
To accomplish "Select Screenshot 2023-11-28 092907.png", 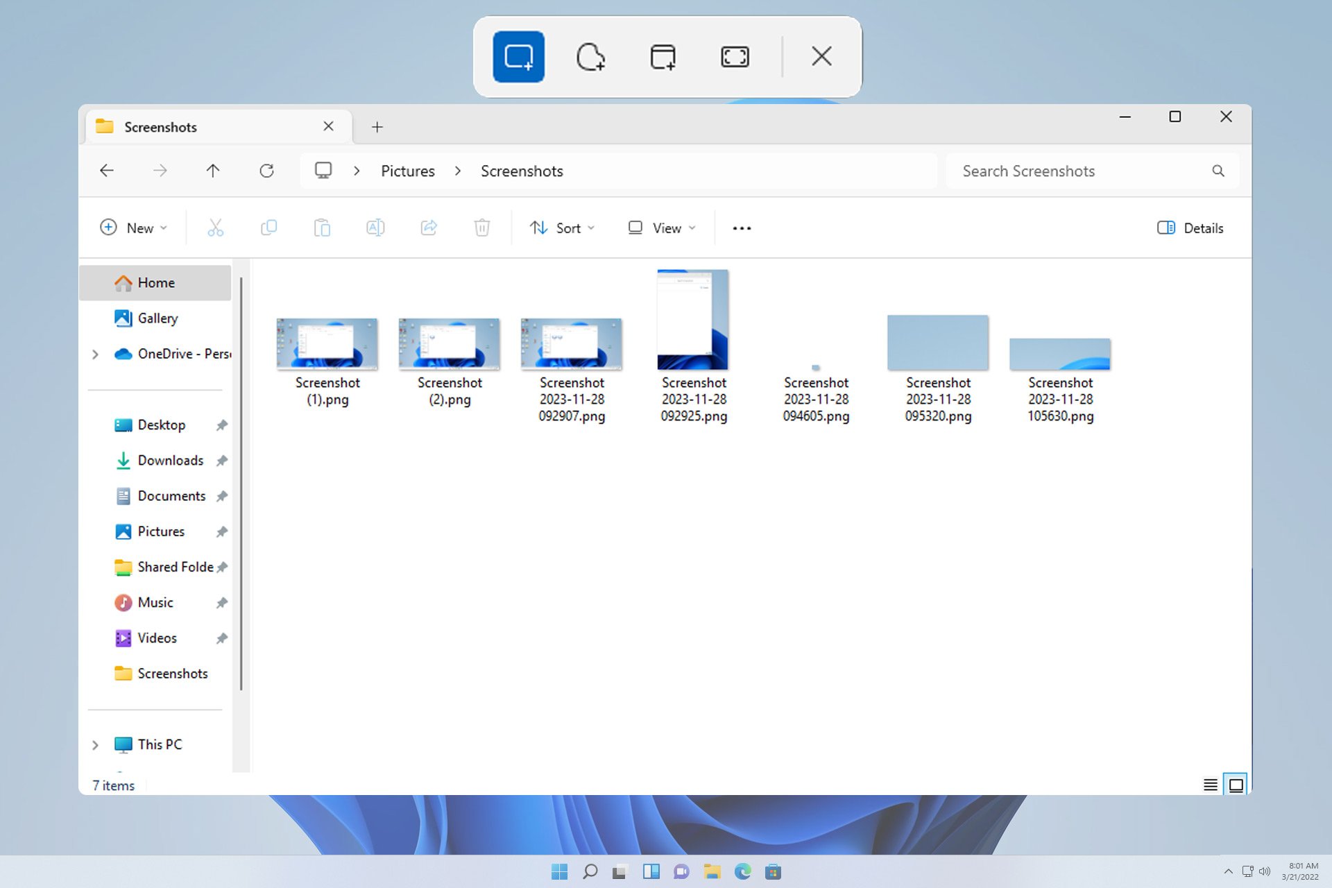I will pyautogui.click(x=572, y=370).
